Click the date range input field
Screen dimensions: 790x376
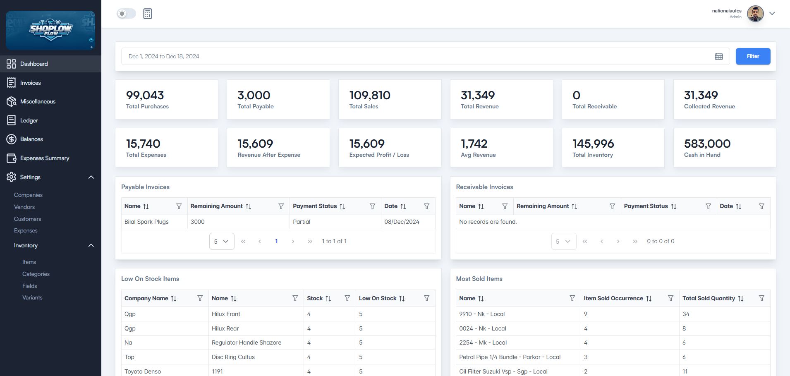click(290, 56)
